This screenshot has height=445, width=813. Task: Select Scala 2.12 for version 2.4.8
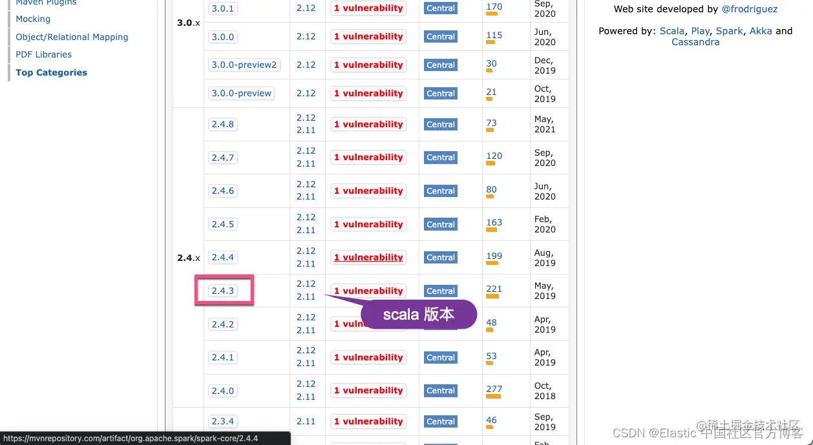pyautogui.click(x=306, y=118)
